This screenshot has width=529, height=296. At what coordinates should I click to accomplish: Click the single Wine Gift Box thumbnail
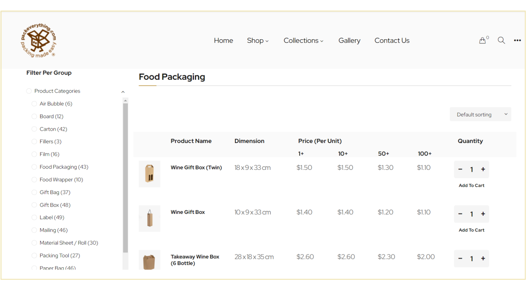(x=149, y=218)
